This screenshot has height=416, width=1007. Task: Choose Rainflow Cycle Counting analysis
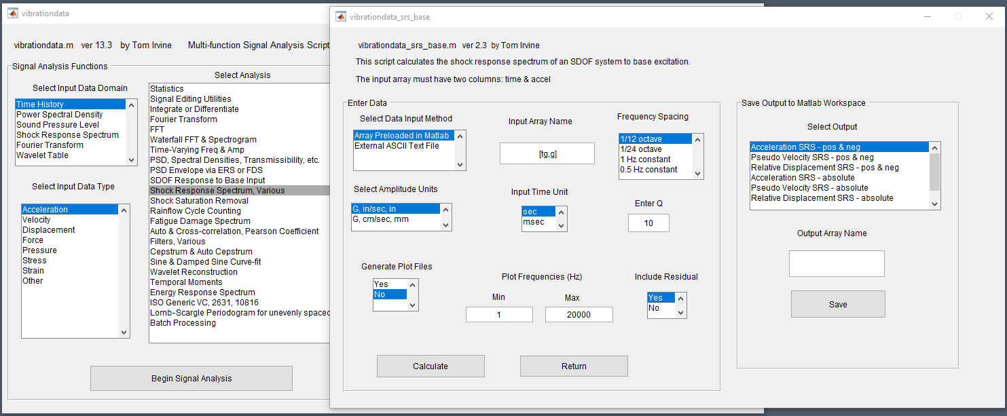(196, 211)
